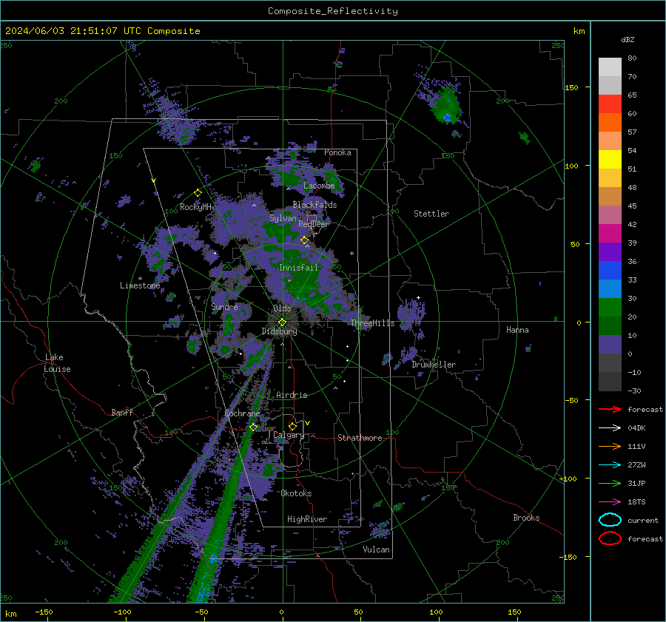
Task: Click the RedDeer city label
Action: pos(314,224)
